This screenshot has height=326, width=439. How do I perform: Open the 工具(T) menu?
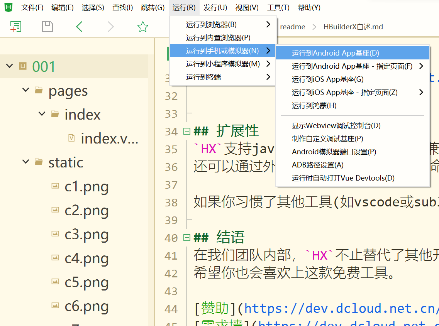[278, 8]
